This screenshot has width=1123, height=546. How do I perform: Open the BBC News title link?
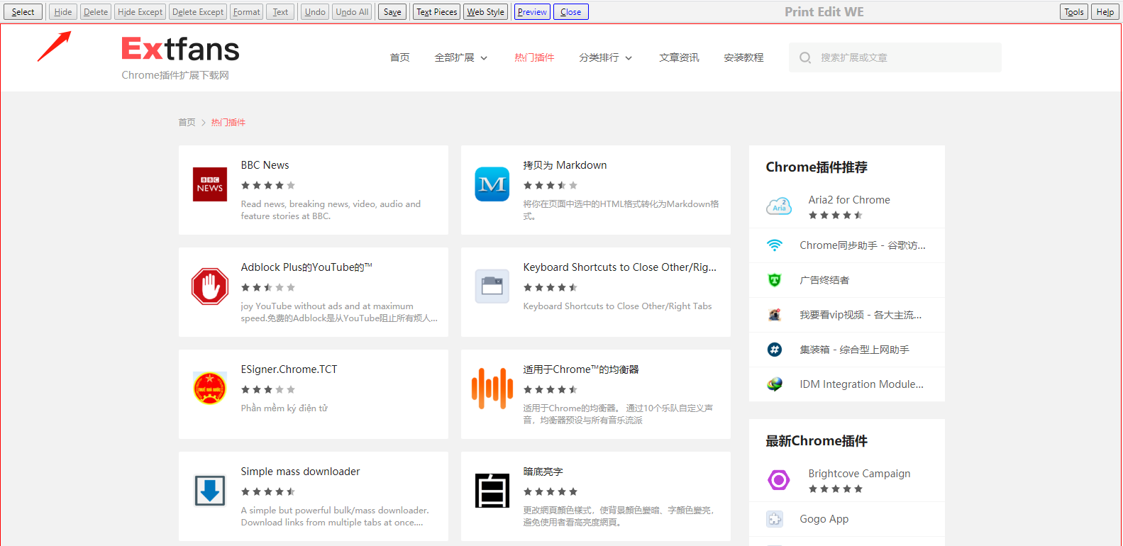coord(265,165)
